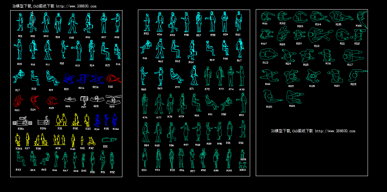Click the R75 label text

click(242, 89)
